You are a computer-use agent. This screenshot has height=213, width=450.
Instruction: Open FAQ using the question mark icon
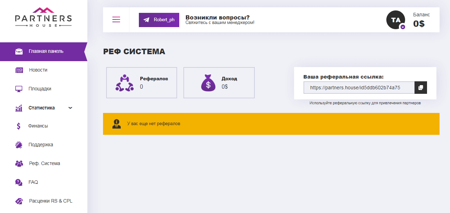point(18,182)
